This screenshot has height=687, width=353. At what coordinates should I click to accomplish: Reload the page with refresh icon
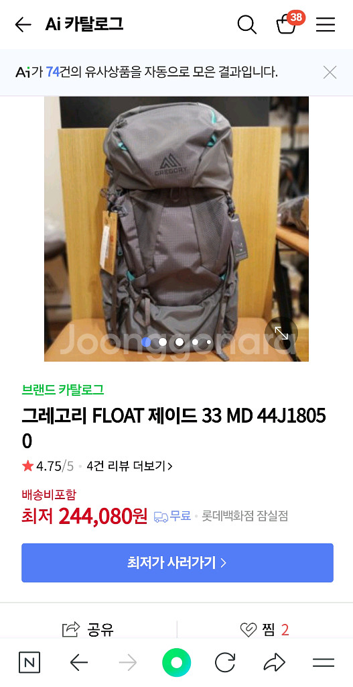225,662
